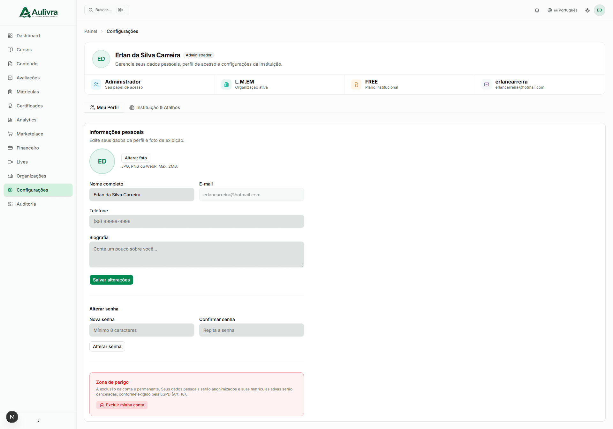613x429 pixels.
Task: Go to Cursos in sidebar
Action: click(x=38, y=50)
